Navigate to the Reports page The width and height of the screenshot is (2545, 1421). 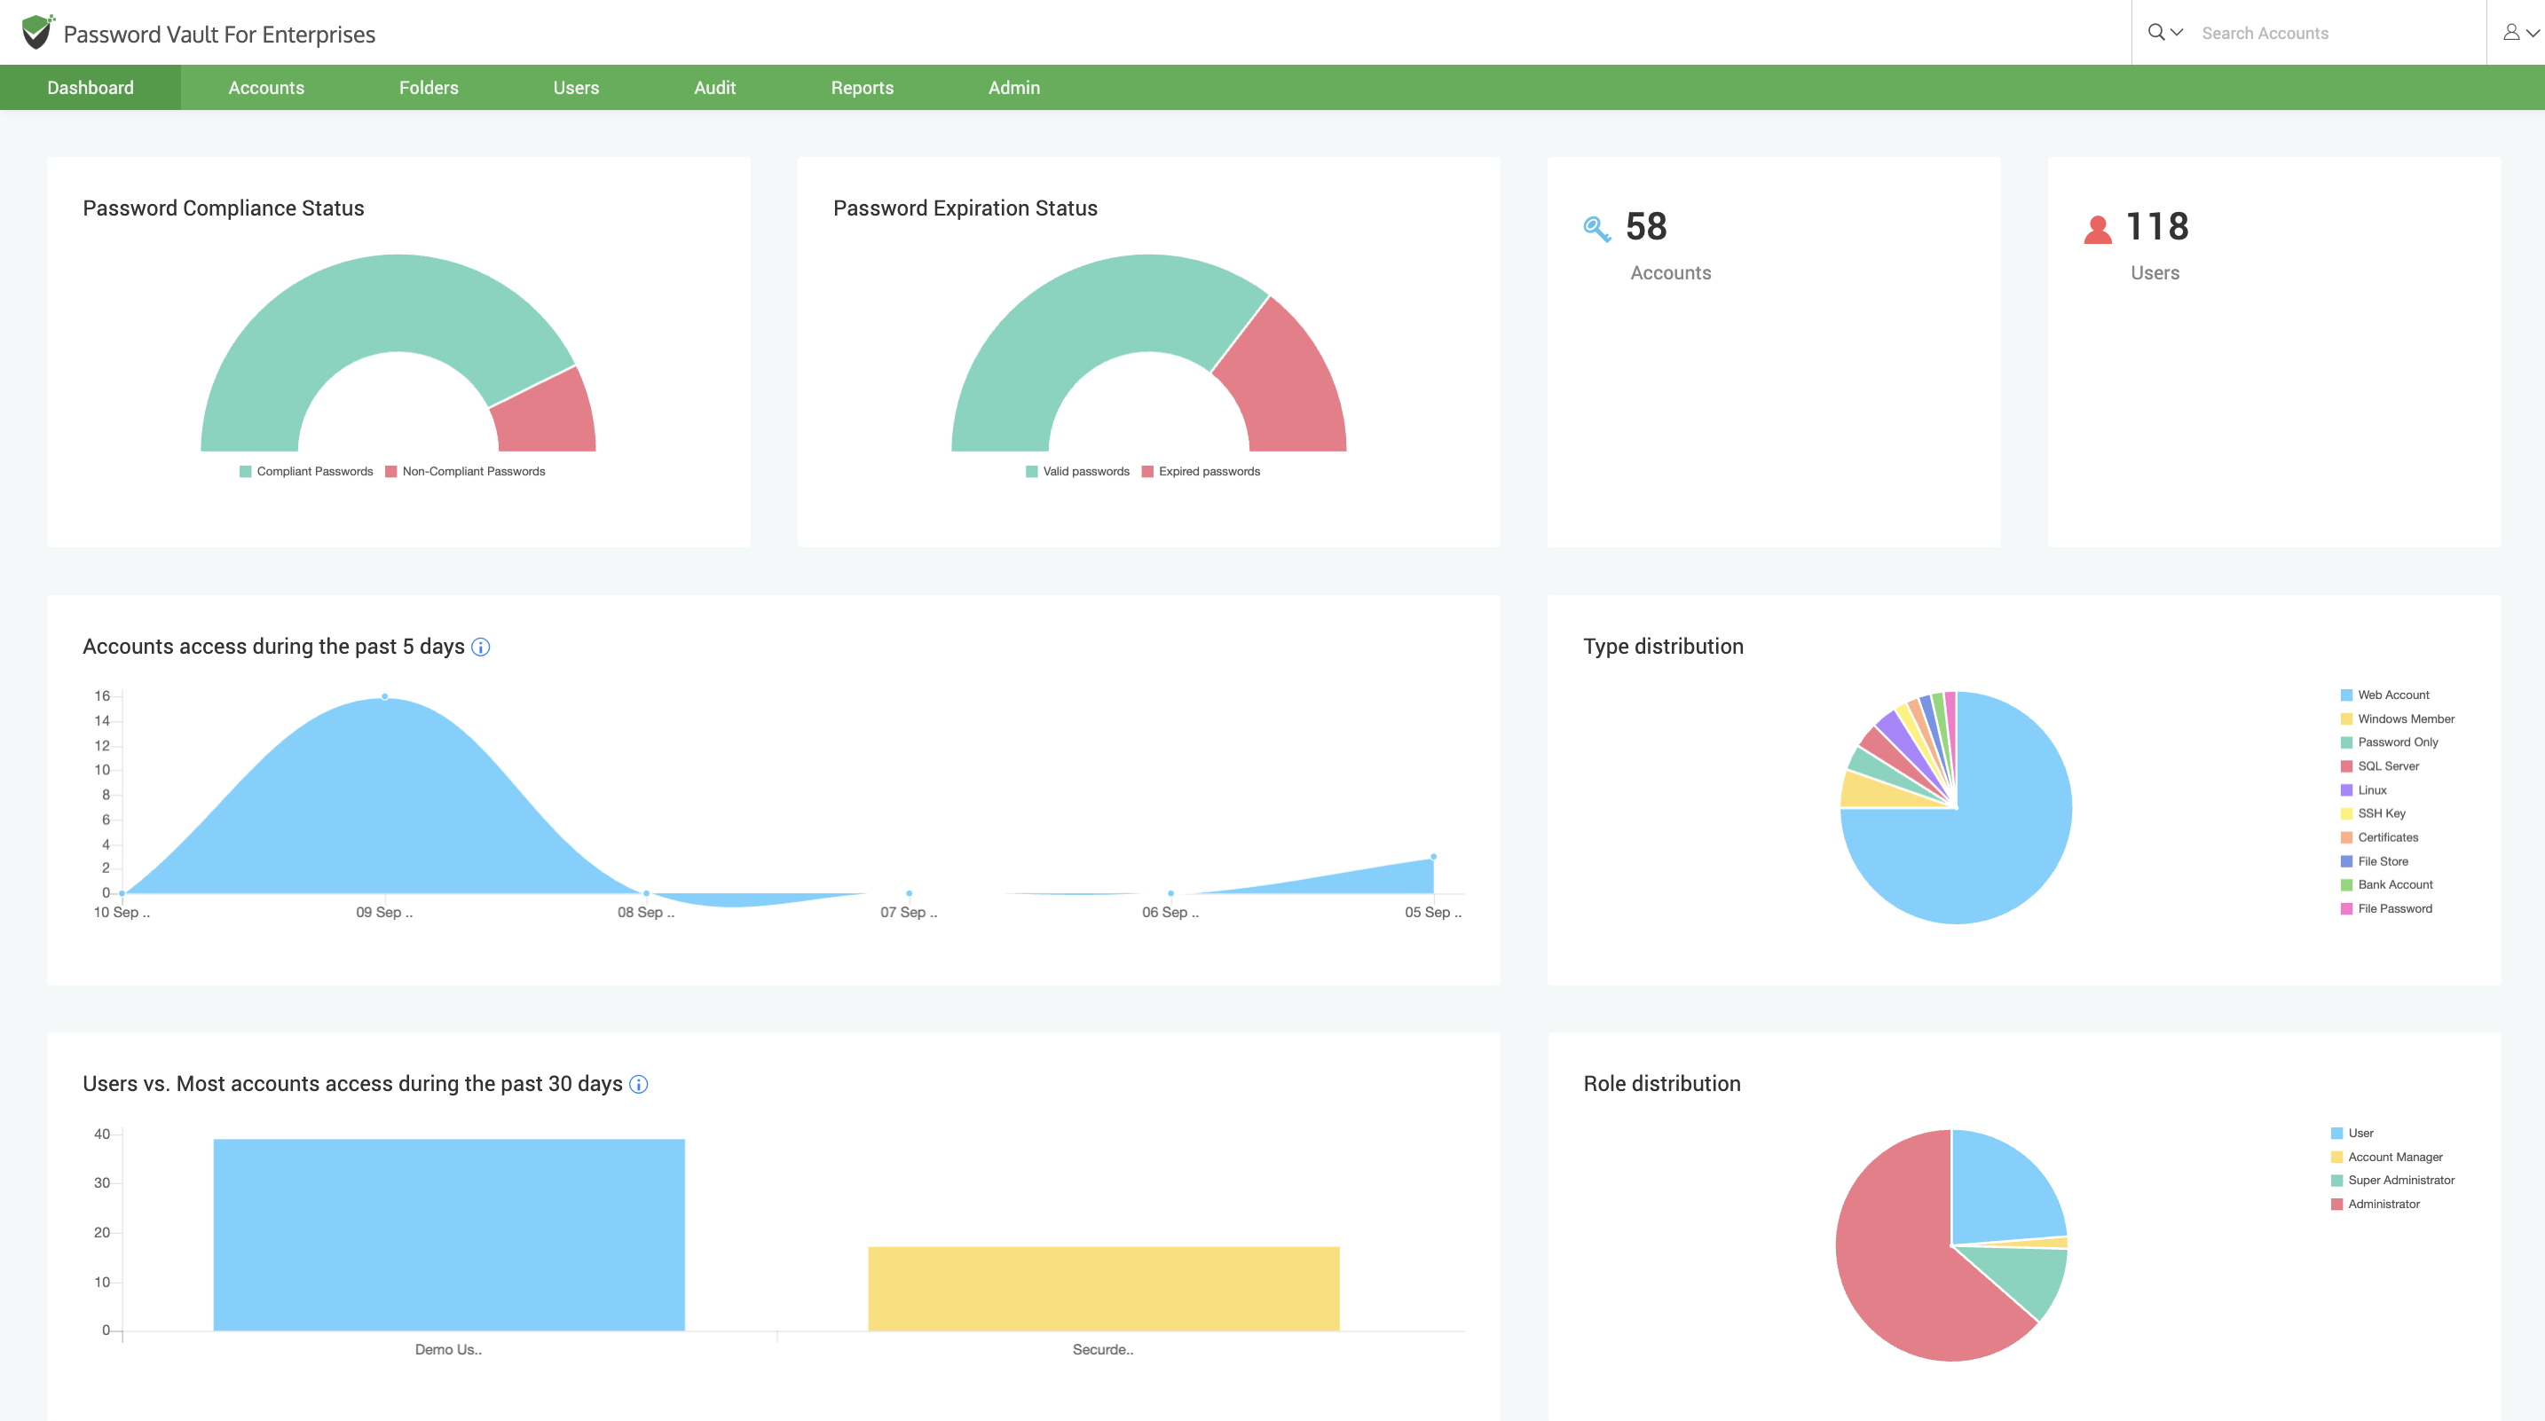pos(863,87)
